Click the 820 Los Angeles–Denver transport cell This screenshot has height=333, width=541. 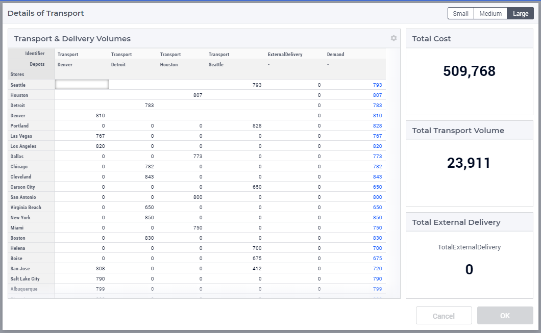(82, 146)
